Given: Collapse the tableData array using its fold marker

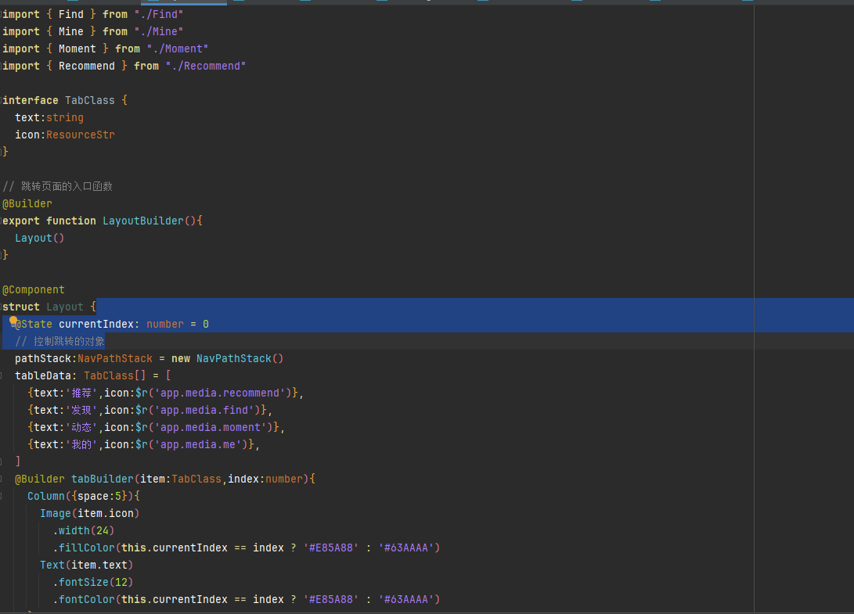Looking at the screenshot, I should pyautogui.click(x=1, y=375).
